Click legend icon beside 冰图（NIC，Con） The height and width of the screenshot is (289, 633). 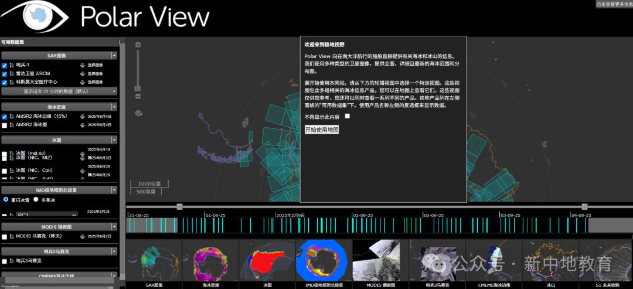point(11,171)
